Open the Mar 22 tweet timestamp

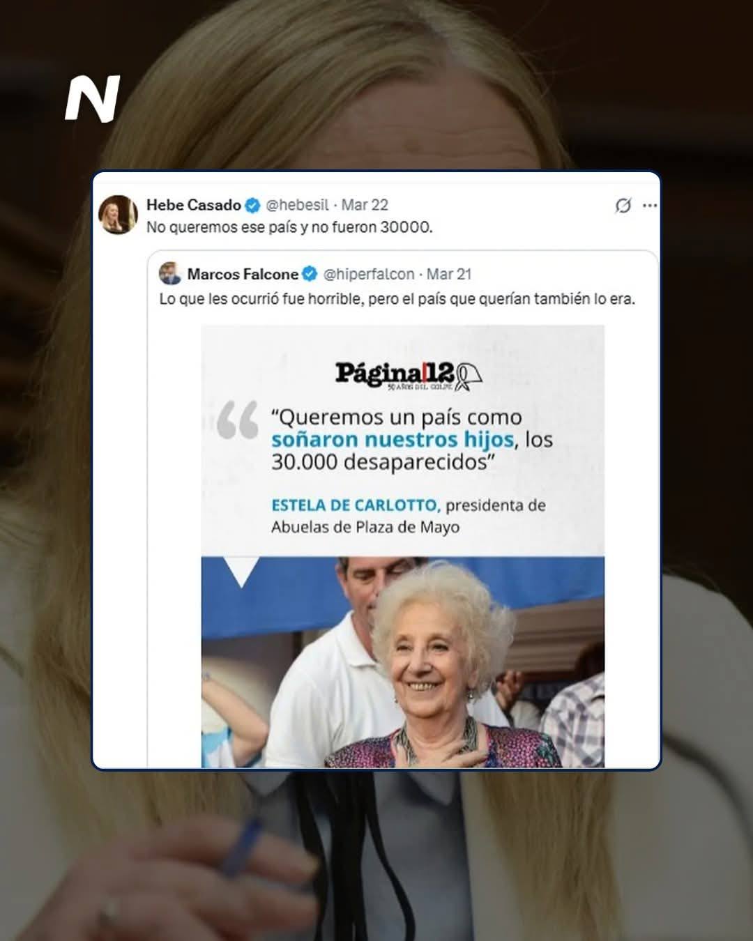[x=365, y=205]
